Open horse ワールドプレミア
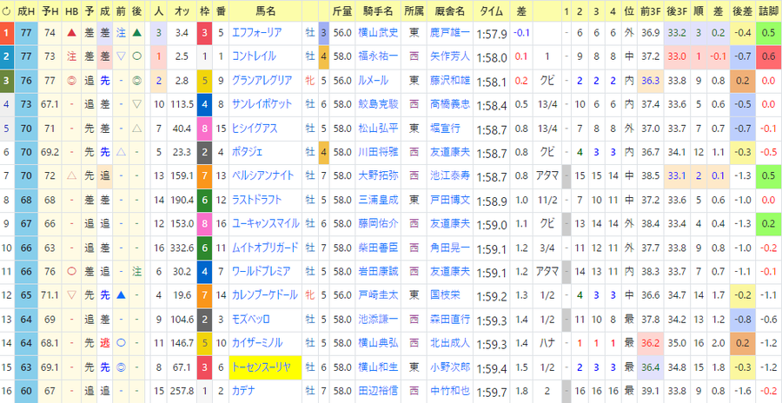 click(x=262, y=272)
